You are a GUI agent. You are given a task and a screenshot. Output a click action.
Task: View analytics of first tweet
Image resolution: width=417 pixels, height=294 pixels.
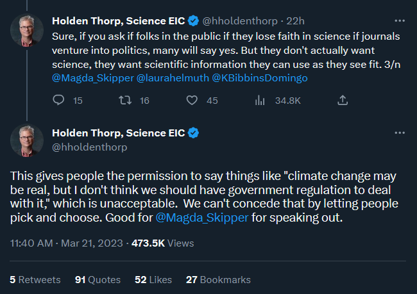click(x=260, y=101)
